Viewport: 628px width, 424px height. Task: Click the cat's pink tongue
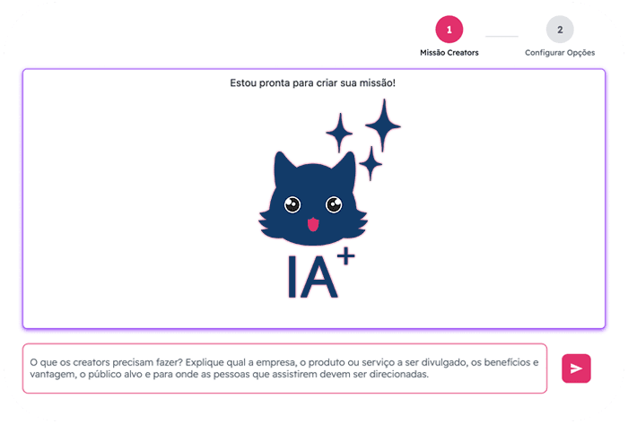[313, 224]
